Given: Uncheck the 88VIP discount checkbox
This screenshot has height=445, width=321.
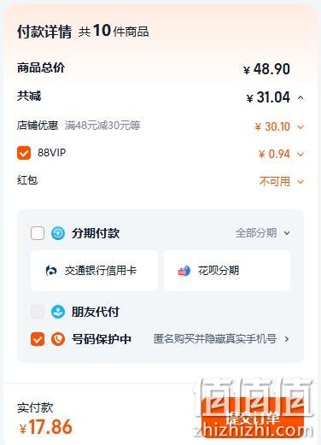Looking at the screenshot, I should click(24, 153).
